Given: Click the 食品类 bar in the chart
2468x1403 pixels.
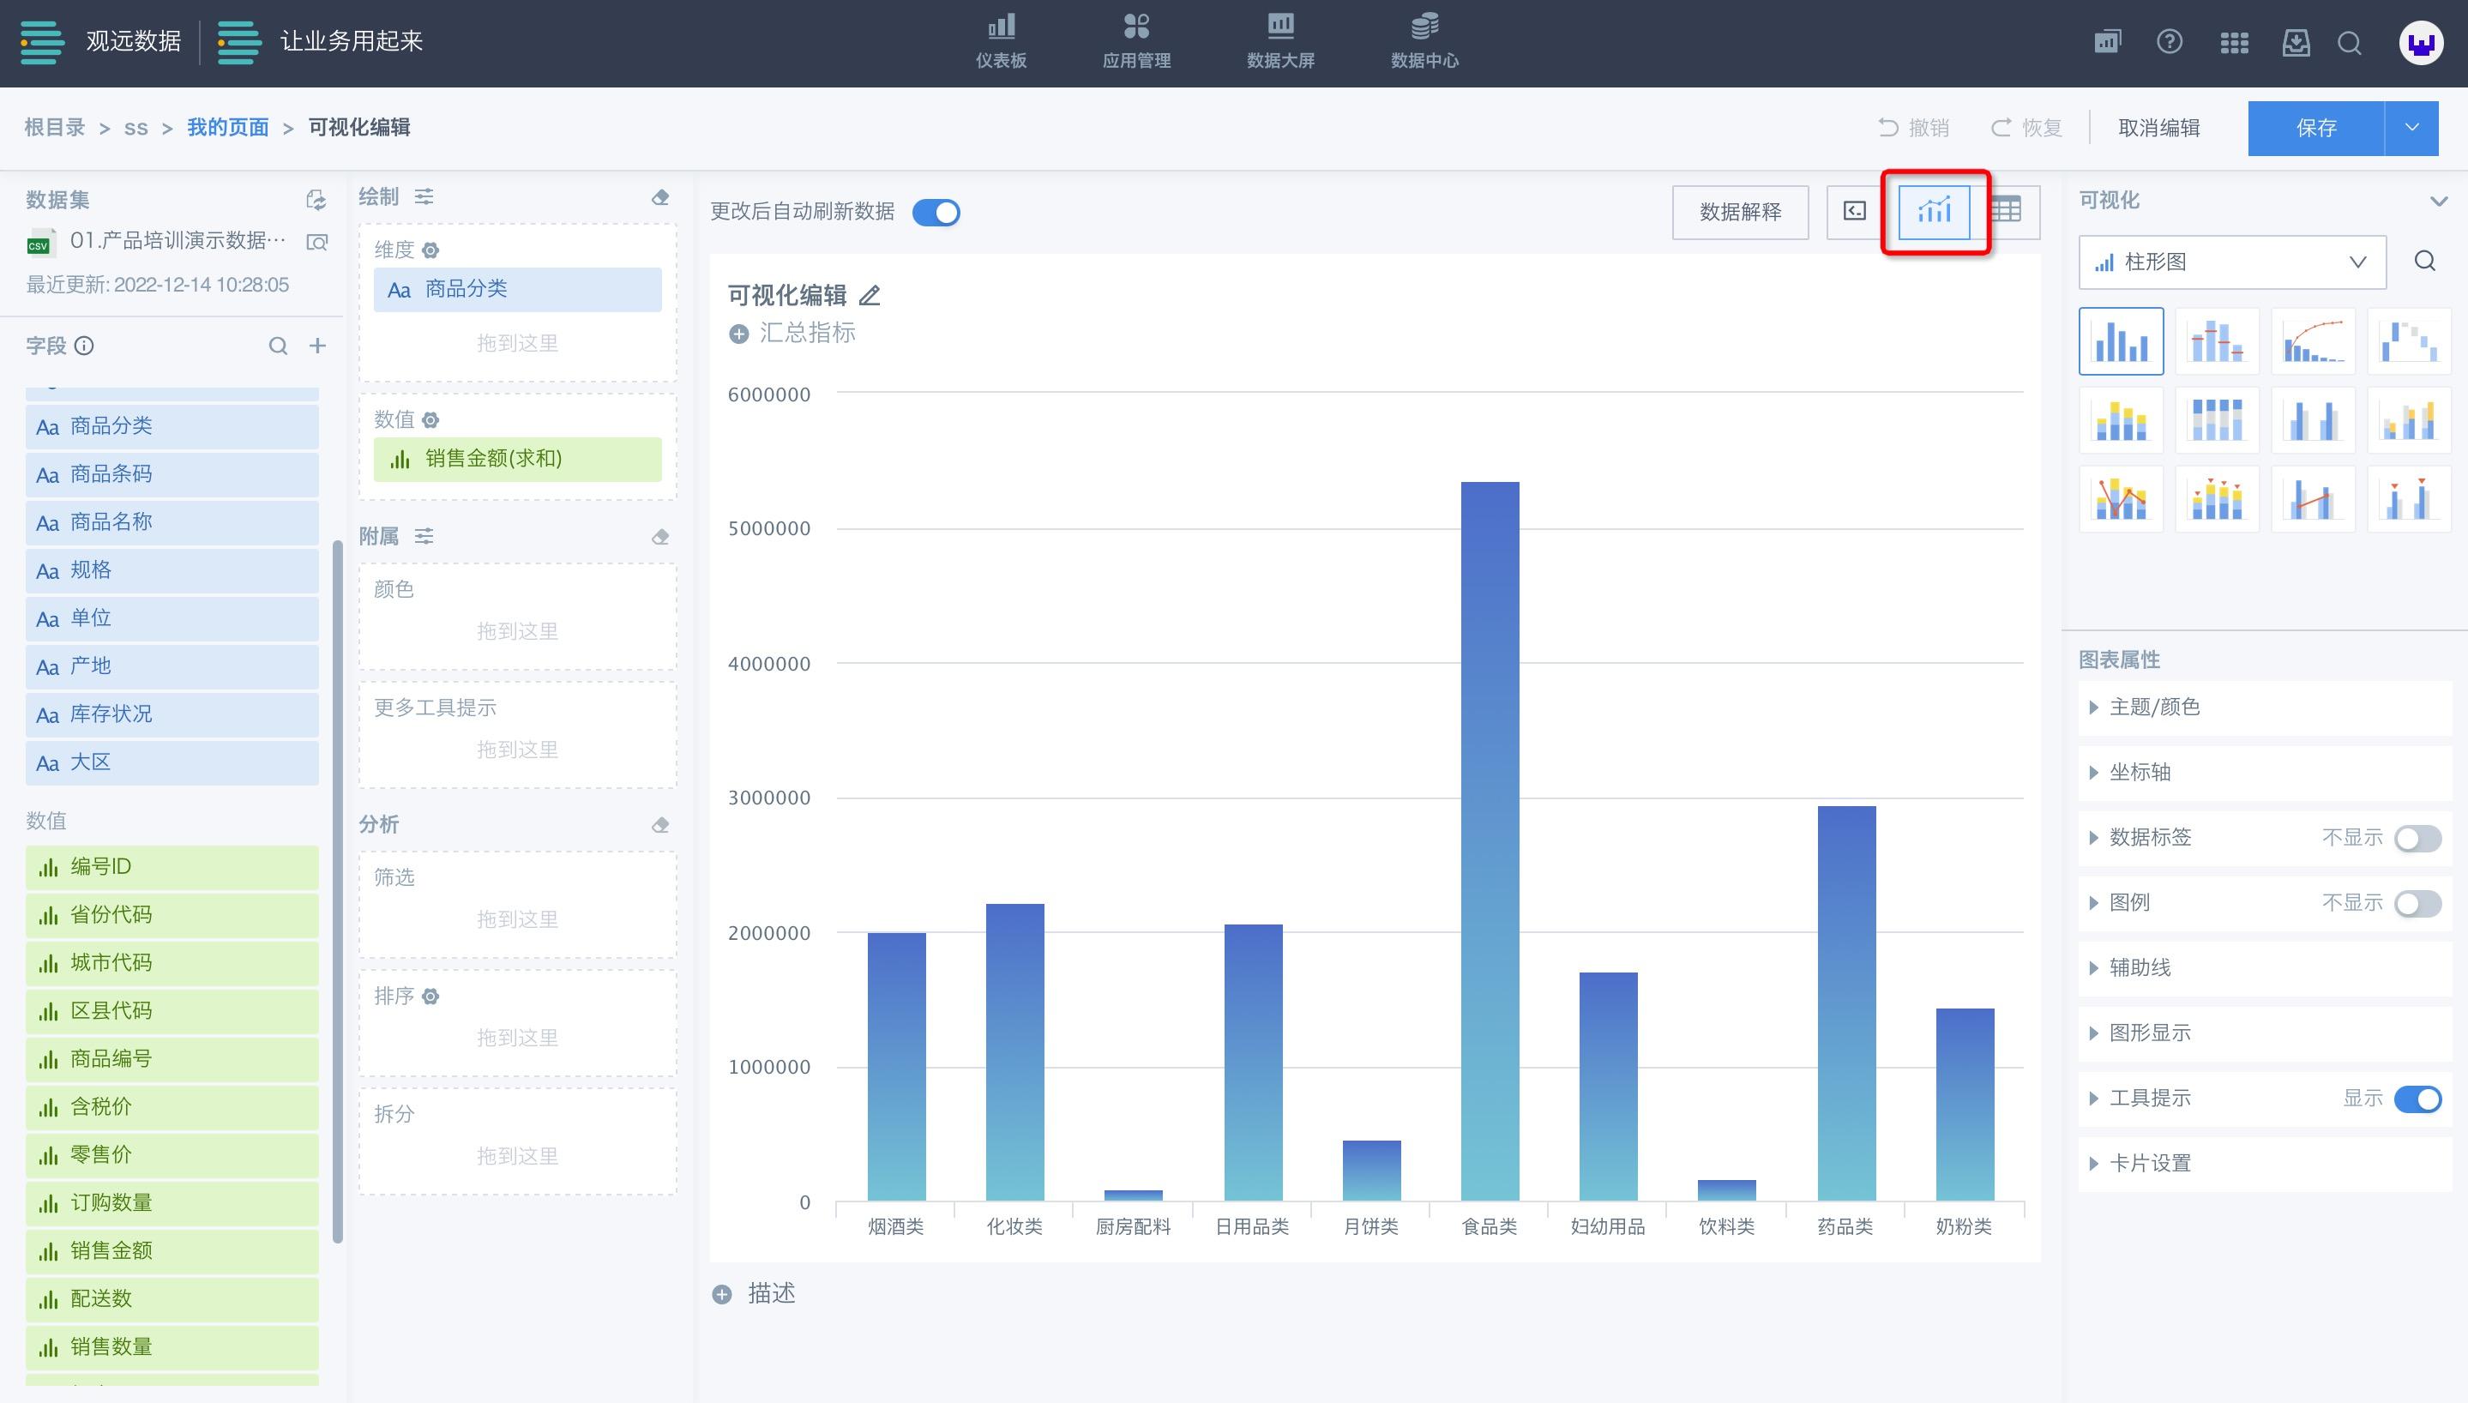Looking at the screenshot, I should (1490, 840).
